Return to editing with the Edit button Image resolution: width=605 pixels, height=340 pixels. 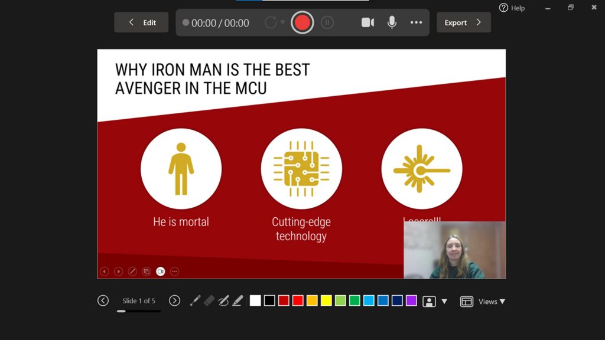click(x=141, y=22)
